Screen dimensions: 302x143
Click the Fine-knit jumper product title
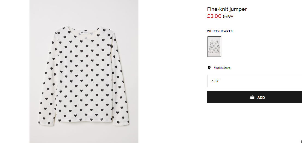tap(227, 9)
